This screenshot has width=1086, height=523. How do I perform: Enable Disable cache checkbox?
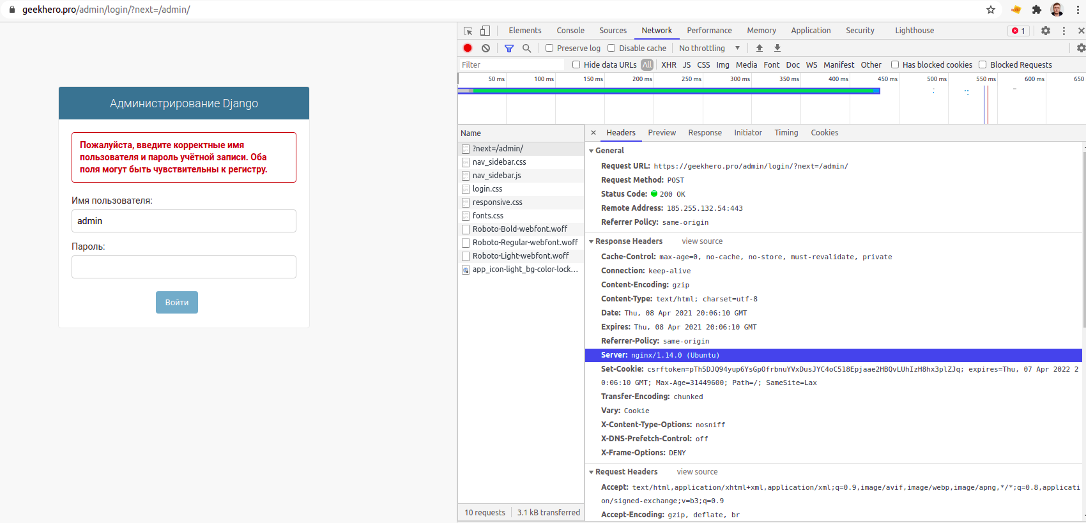[x=611, y=48]
